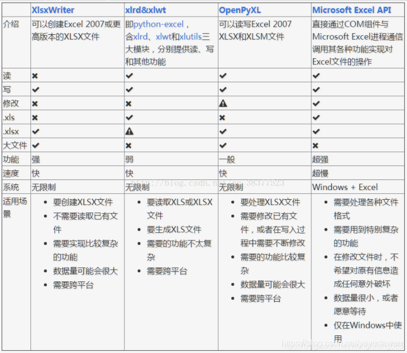
Task: Click the cross for XlsxWriter 修改 row
Action: [35, 104]
